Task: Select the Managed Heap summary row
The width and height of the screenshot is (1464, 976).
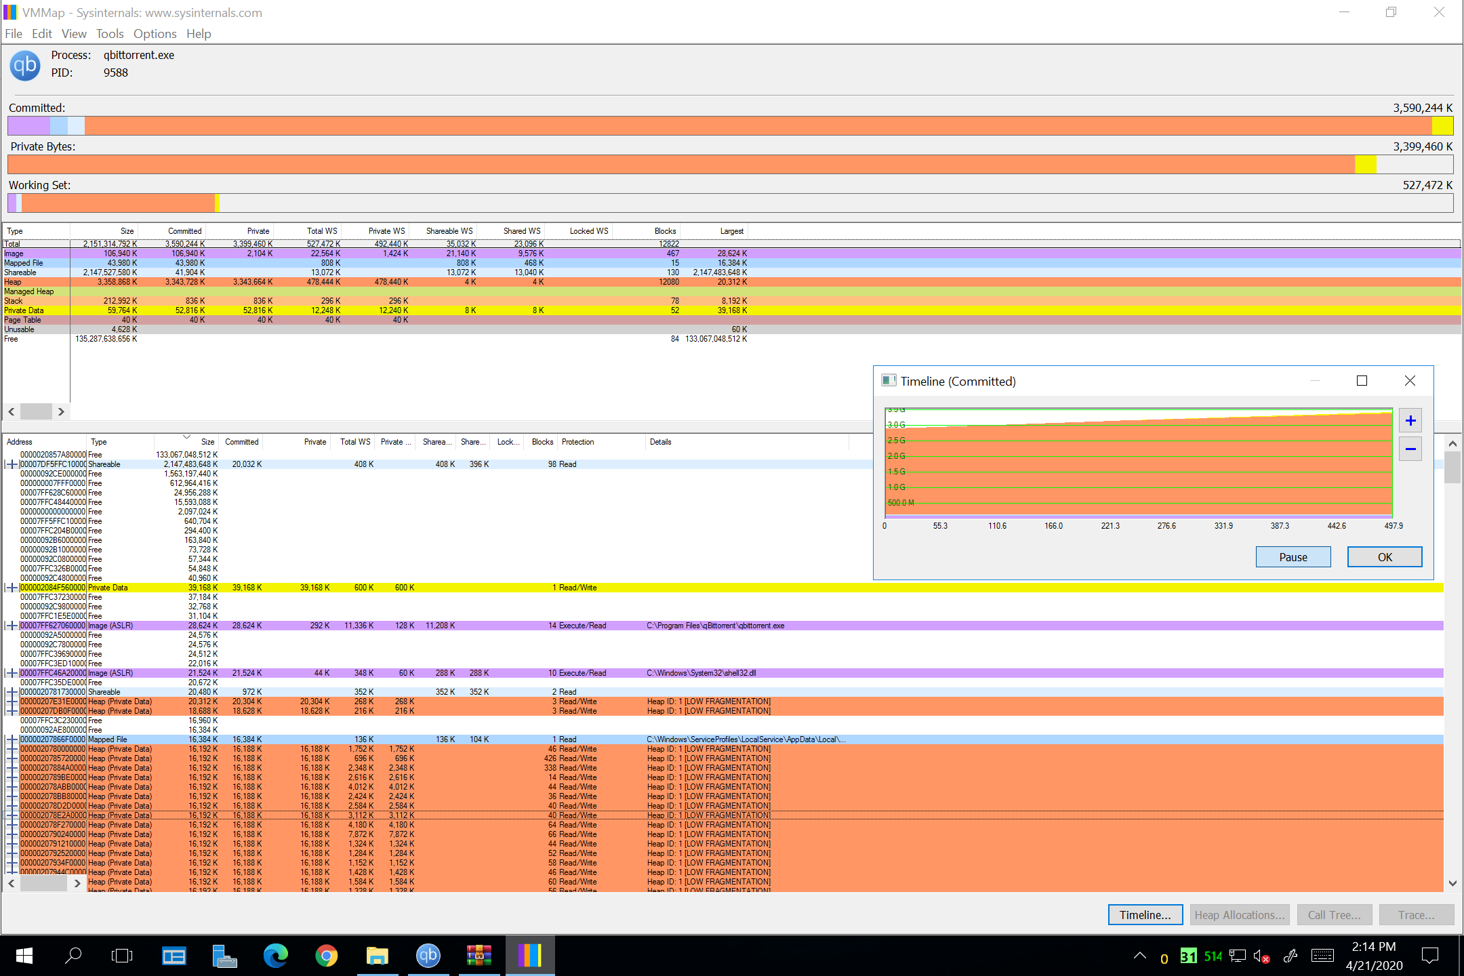Action: coord(732,291)
